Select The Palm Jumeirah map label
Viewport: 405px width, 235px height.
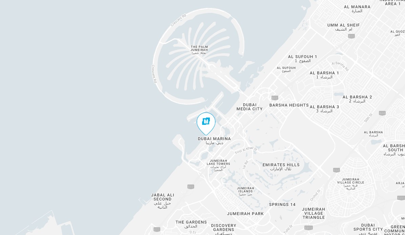tap(199, 50)
